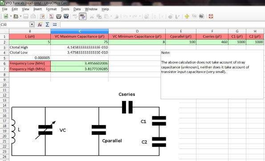
Task: Click the Edit File mode icon
Action: coord(42,16)
